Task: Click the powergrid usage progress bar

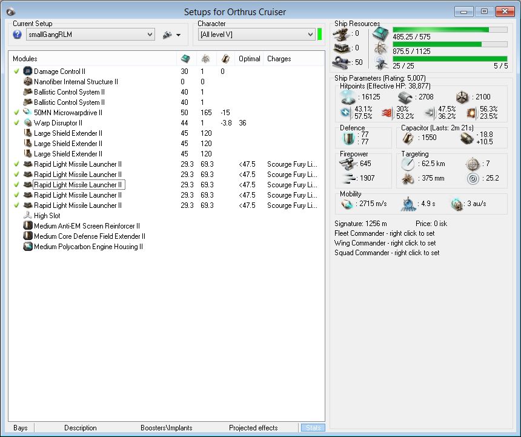Action: [450, 44]
